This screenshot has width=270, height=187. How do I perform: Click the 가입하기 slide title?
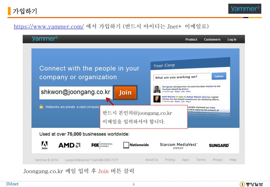click(x=25, y=11)
